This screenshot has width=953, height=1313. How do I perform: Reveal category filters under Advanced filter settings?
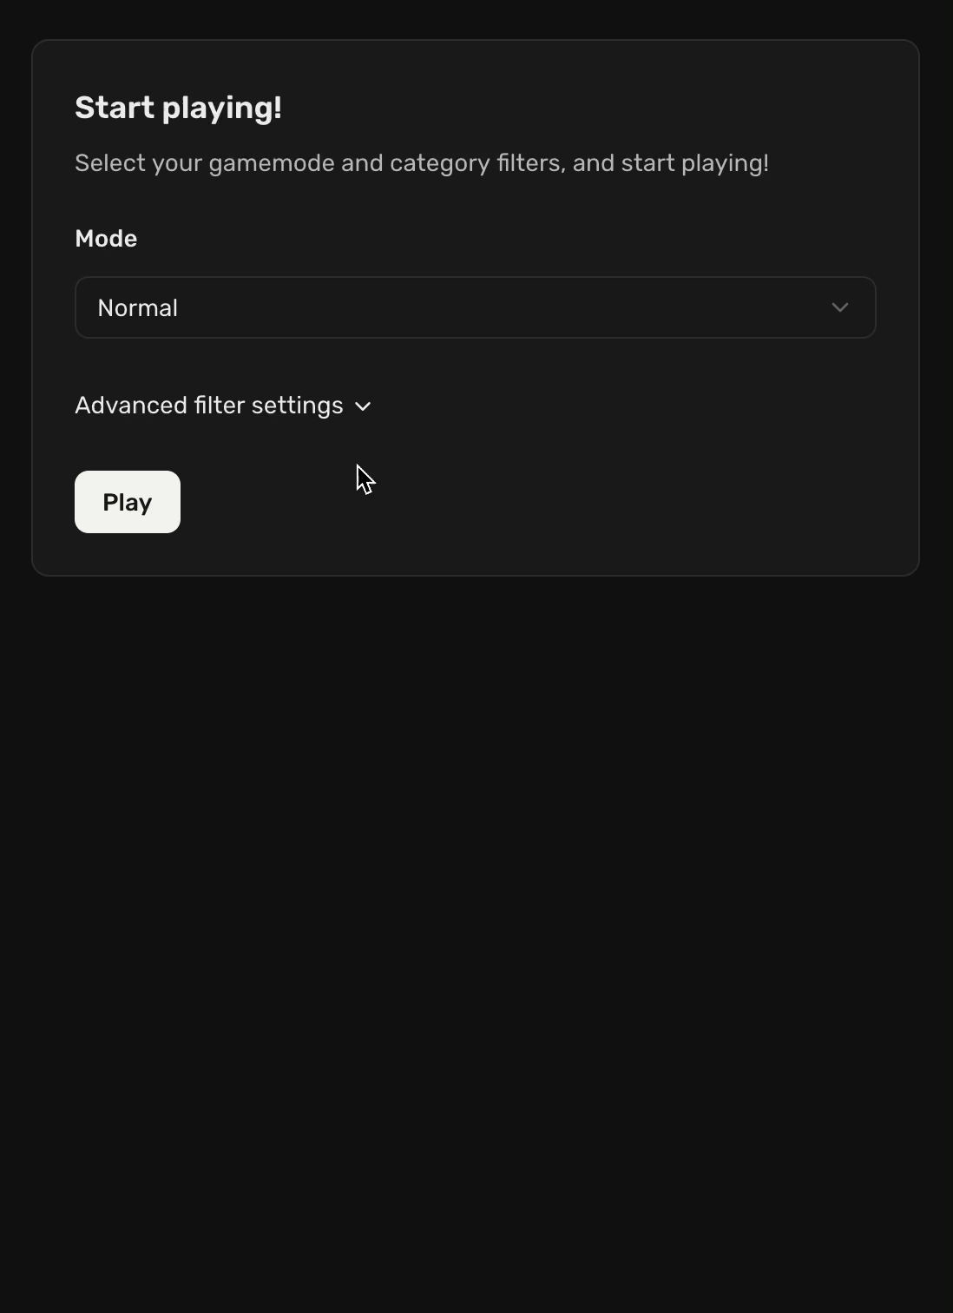[223, 406]
